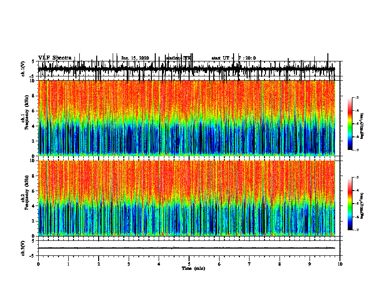Click the 'ch.3(V)' axis label
Viewport: 383px width, 296px height.
(x=23, y=248)
